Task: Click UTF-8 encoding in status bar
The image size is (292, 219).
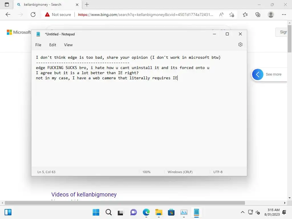Action: coord(218,172)
